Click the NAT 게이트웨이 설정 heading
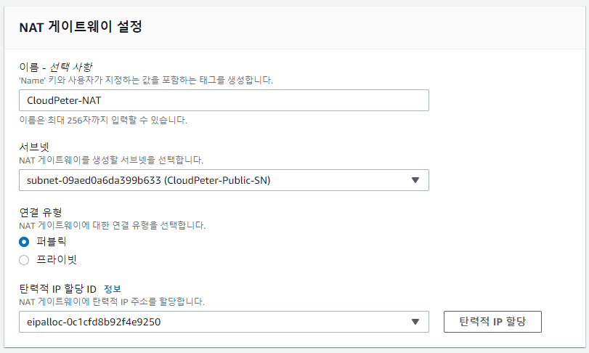 tap(80, 28)
